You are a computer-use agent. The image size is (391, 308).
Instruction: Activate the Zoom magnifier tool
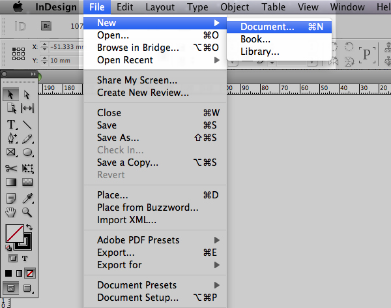point(27,212)
